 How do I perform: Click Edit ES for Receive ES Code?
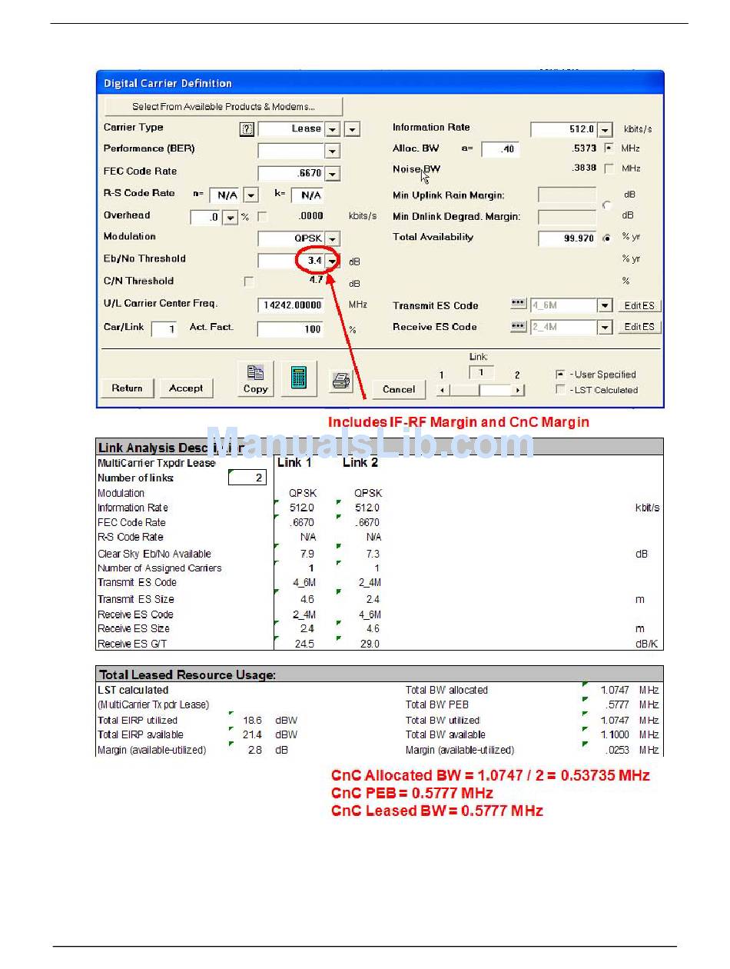coord(639,327)
